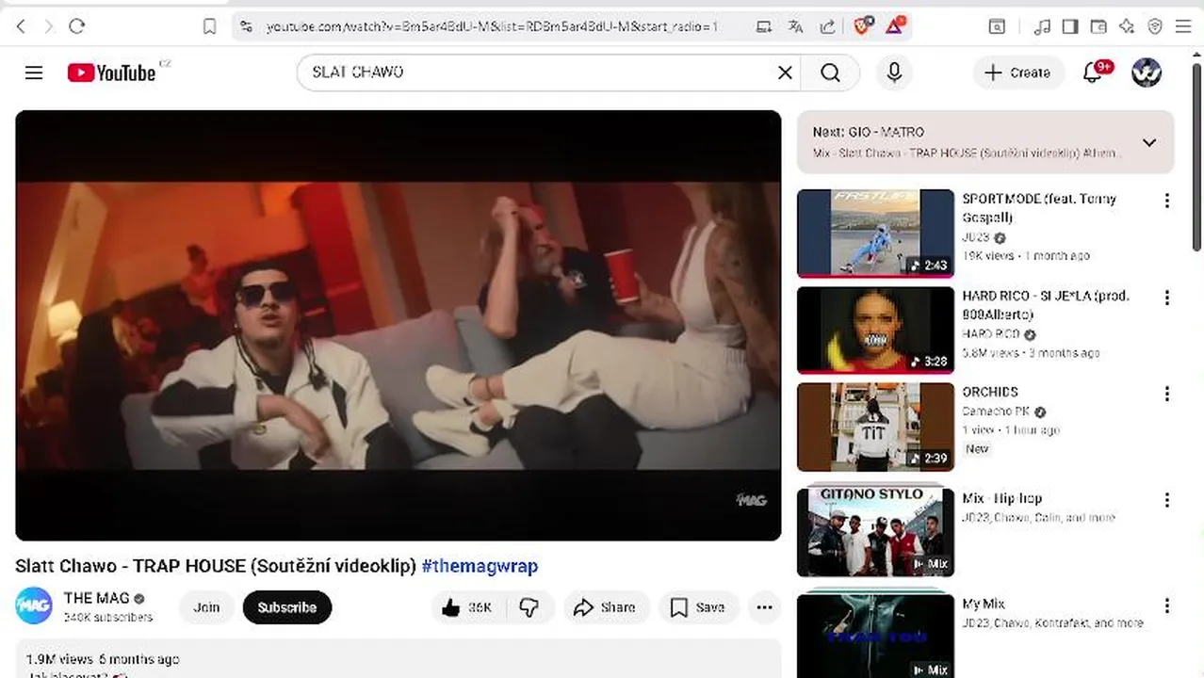Expand the Next: GIO - MATRO playlist panel
The width and height of the screenshot is (1204, 678).
tap(1149, 143)
